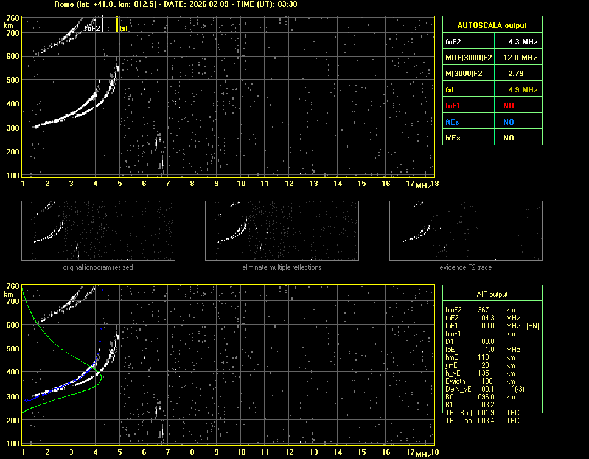Click the 'eliminate multiple reflections' thumbnail
Viewport: 589px width, 459px height.
[282, 230]
